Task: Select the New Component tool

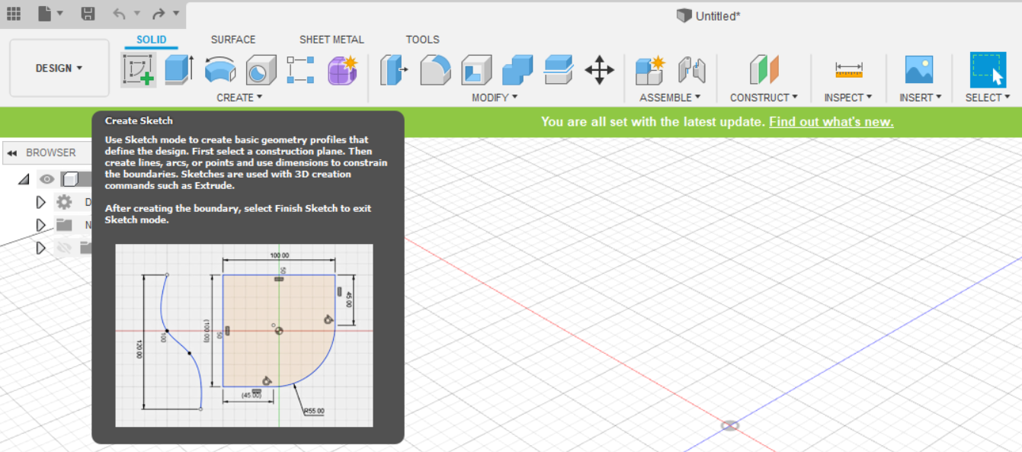Action: [x=650, y=69]
